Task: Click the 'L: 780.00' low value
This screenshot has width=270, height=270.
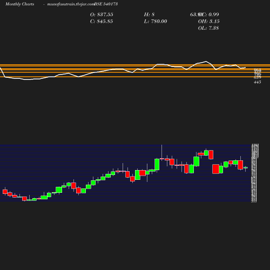Action: [x=156, y=22]
